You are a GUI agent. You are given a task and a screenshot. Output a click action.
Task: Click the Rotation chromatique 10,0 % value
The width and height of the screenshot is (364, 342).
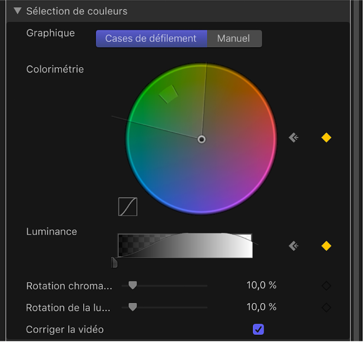[261, 285]
